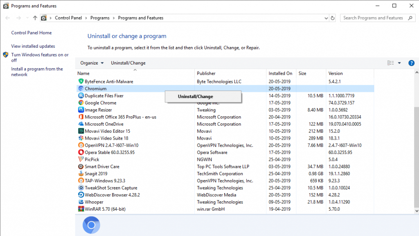Click the Top PC Tools Software LLP cell

click(223, 167)
